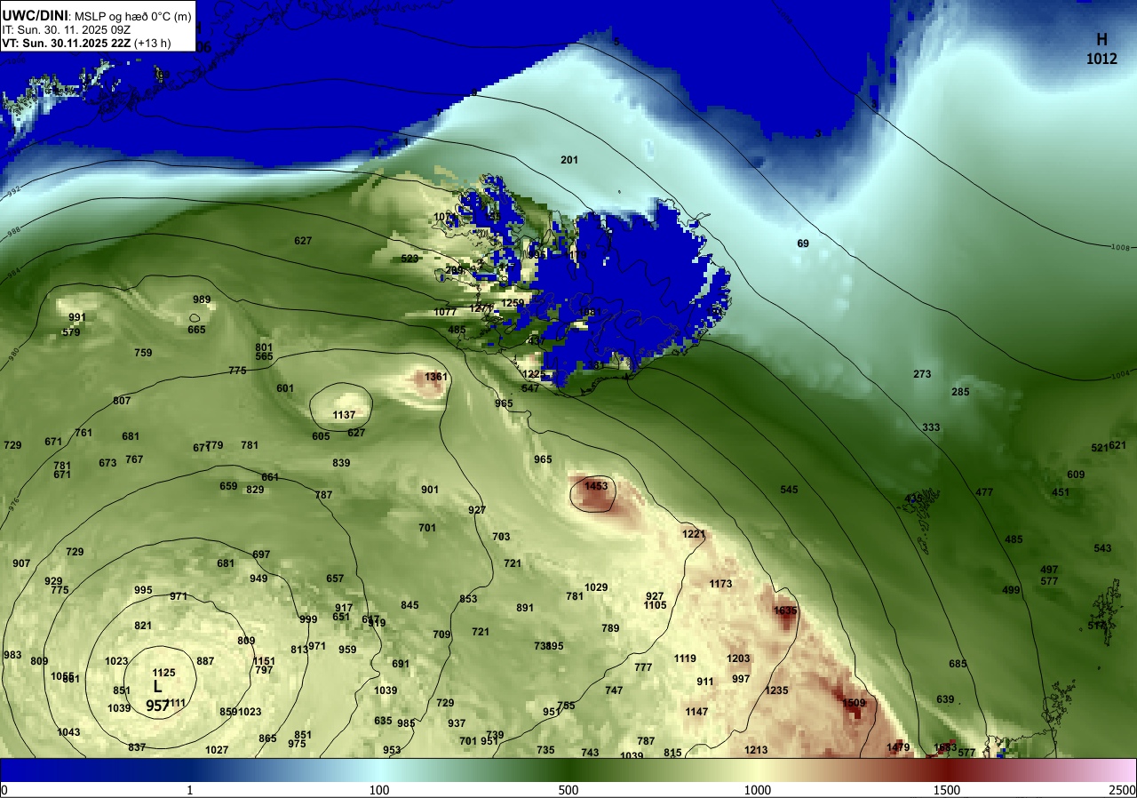Click the 545 height value
This screenshot has width=1137, height=798.
(790, 490)
